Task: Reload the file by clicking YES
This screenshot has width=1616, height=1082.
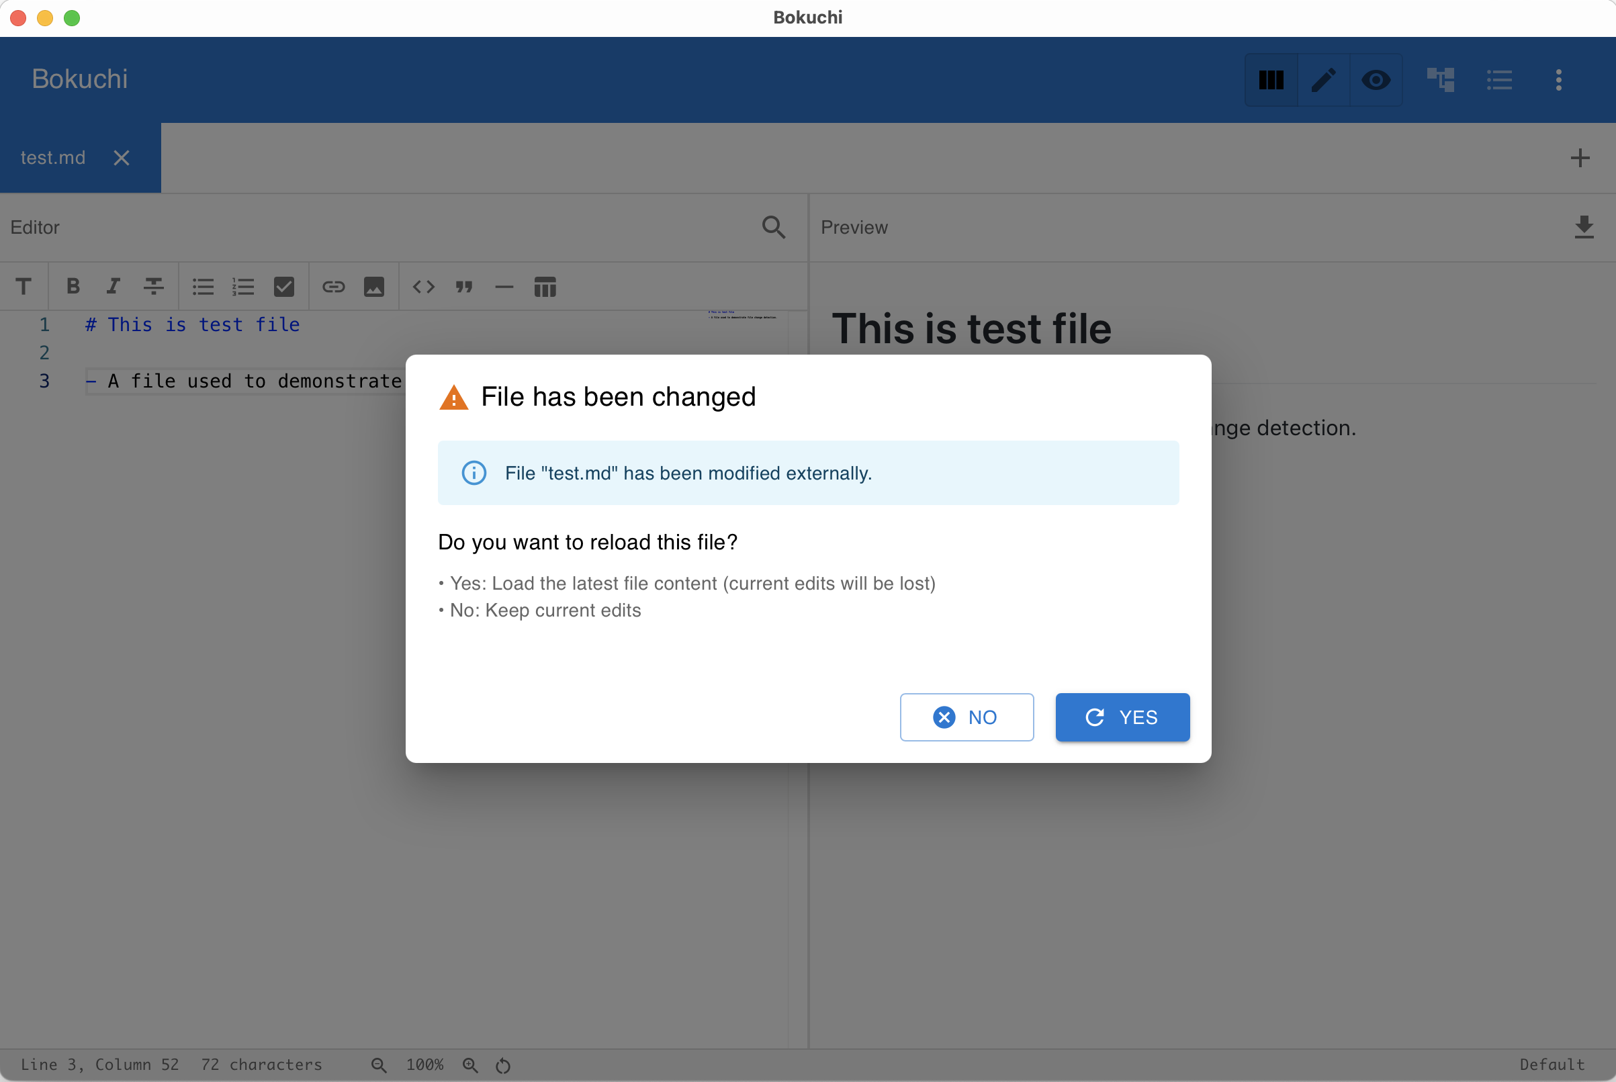Action: 1121,717
